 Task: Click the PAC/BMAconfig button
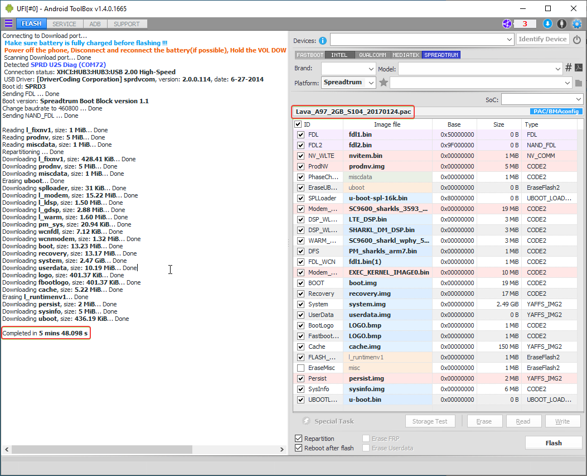point(556,111)
